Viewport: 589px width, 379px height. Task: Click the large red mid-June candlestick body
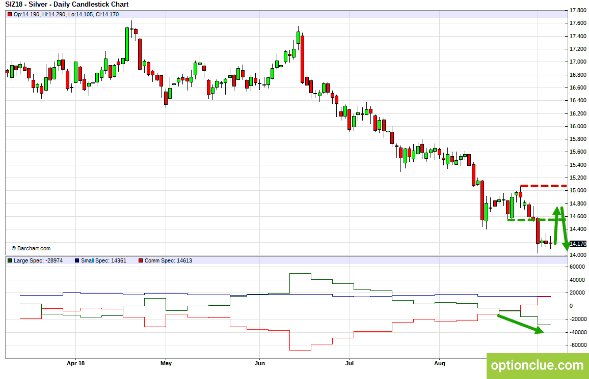click(x=302, y=59)
